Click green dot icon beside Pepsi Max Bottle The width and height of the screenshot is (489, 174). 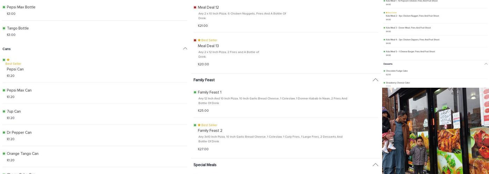pos(4,7)
